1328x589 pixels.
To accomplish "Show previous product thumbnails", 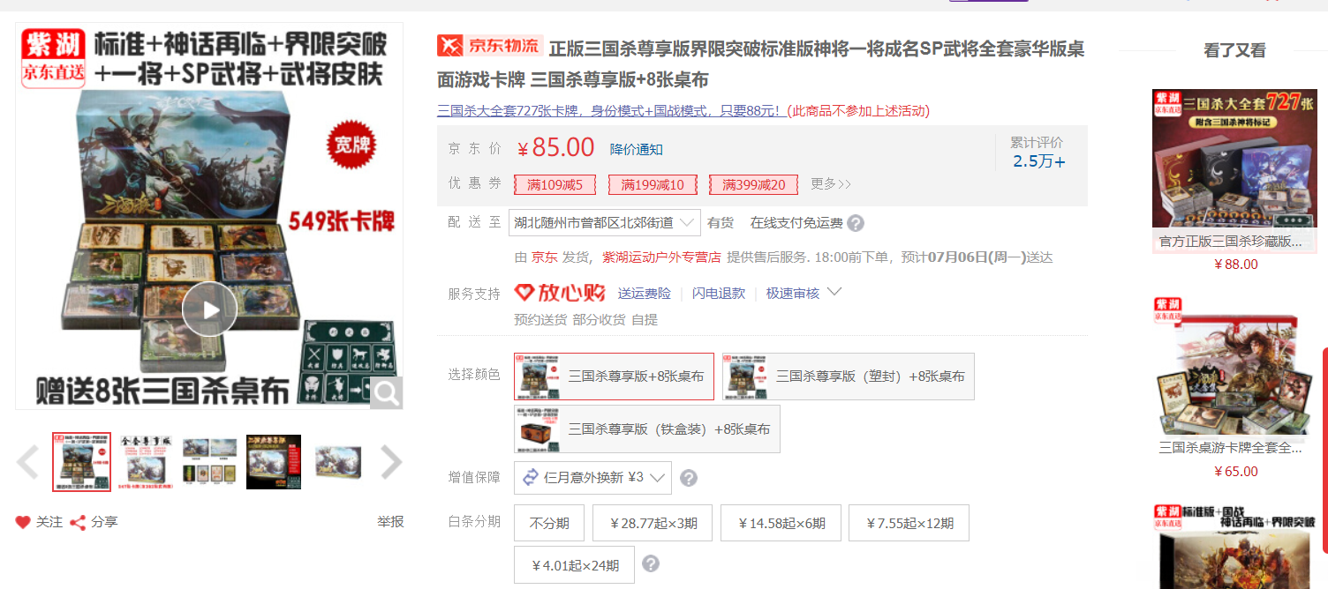I will (28, 462).
